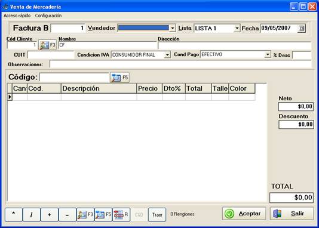
Task: Expand the Lista dropdown showing LISTA 1
Action: [x=237, y=28]
